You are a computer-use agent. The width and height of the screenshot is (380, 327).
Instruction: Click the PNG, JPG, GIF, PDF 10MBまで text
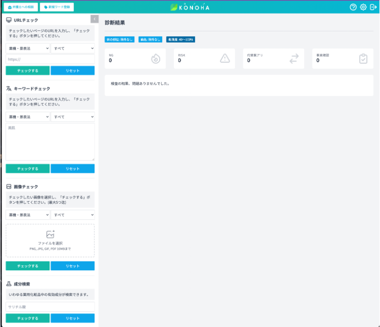[50, 249]
